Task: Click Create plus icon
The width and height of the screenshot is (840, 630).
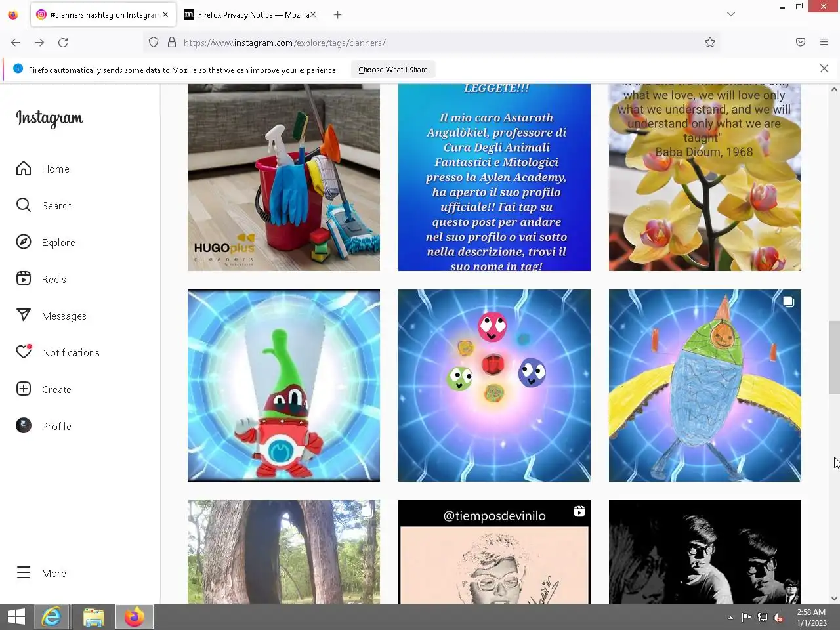Action: pos(24,389)
